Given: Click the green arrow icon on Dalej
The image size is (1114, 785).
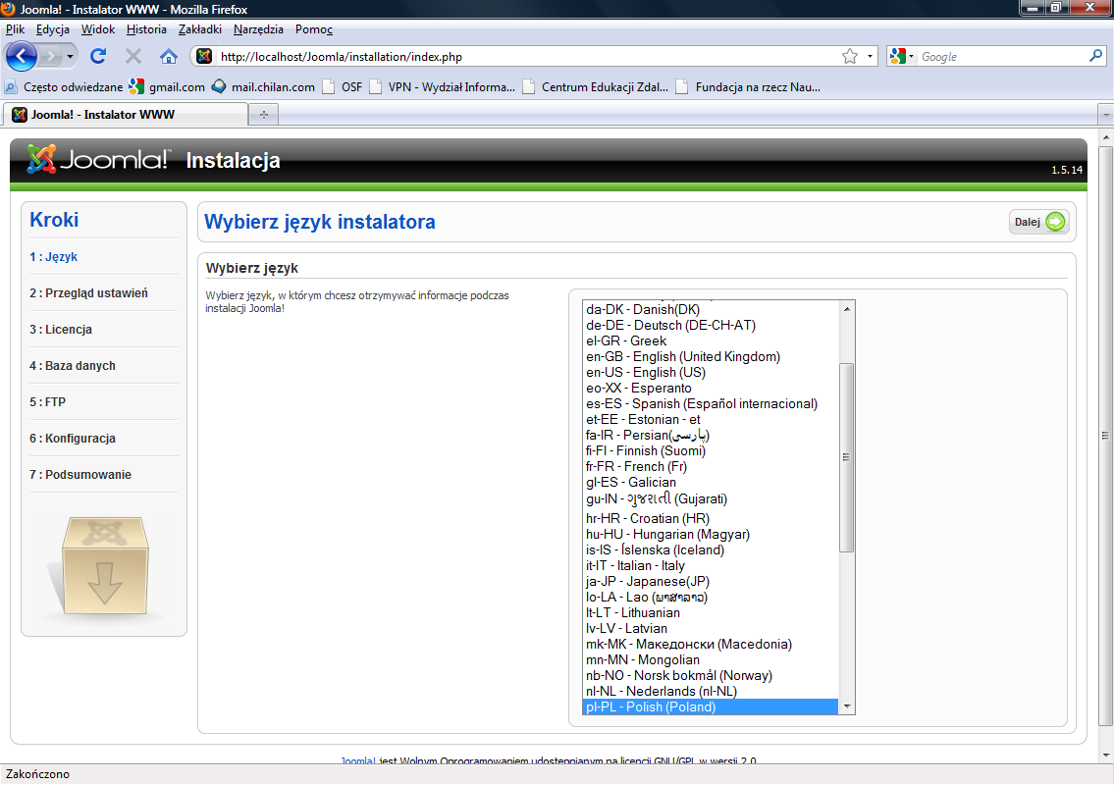Looking at the screenshot, I should pos(1056,222).
